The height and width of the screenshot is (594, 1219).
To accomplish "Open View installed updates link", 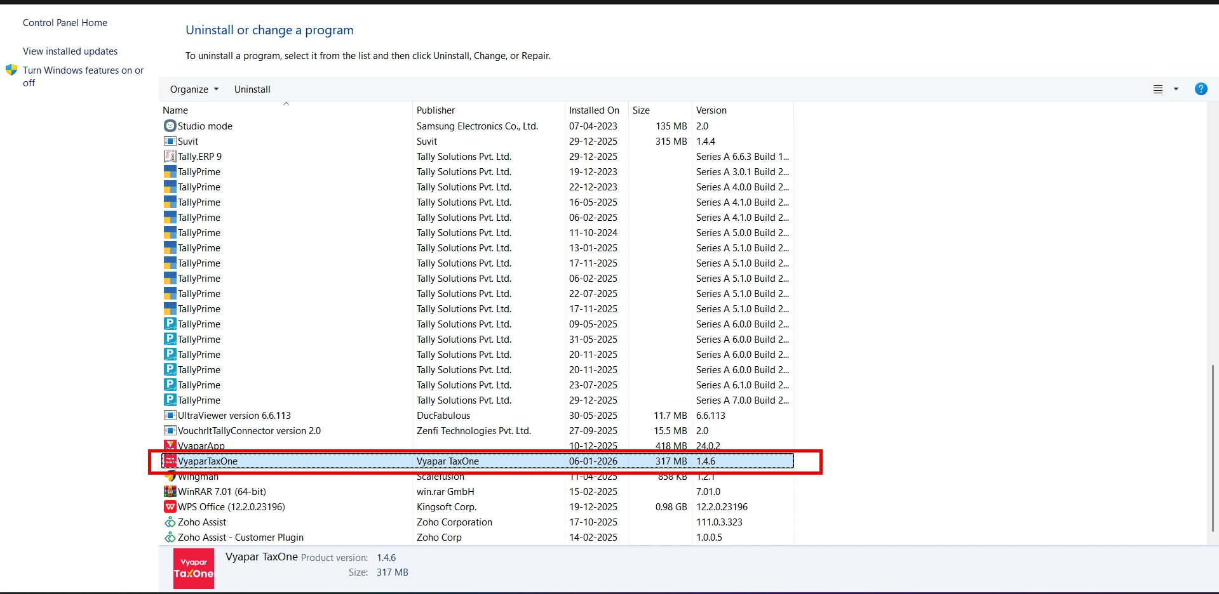I will [x=70, y=51].
